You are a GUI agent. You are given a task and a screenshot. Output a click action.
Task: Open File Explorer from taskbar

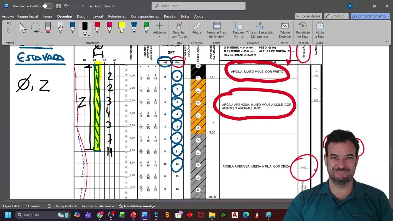212,215
